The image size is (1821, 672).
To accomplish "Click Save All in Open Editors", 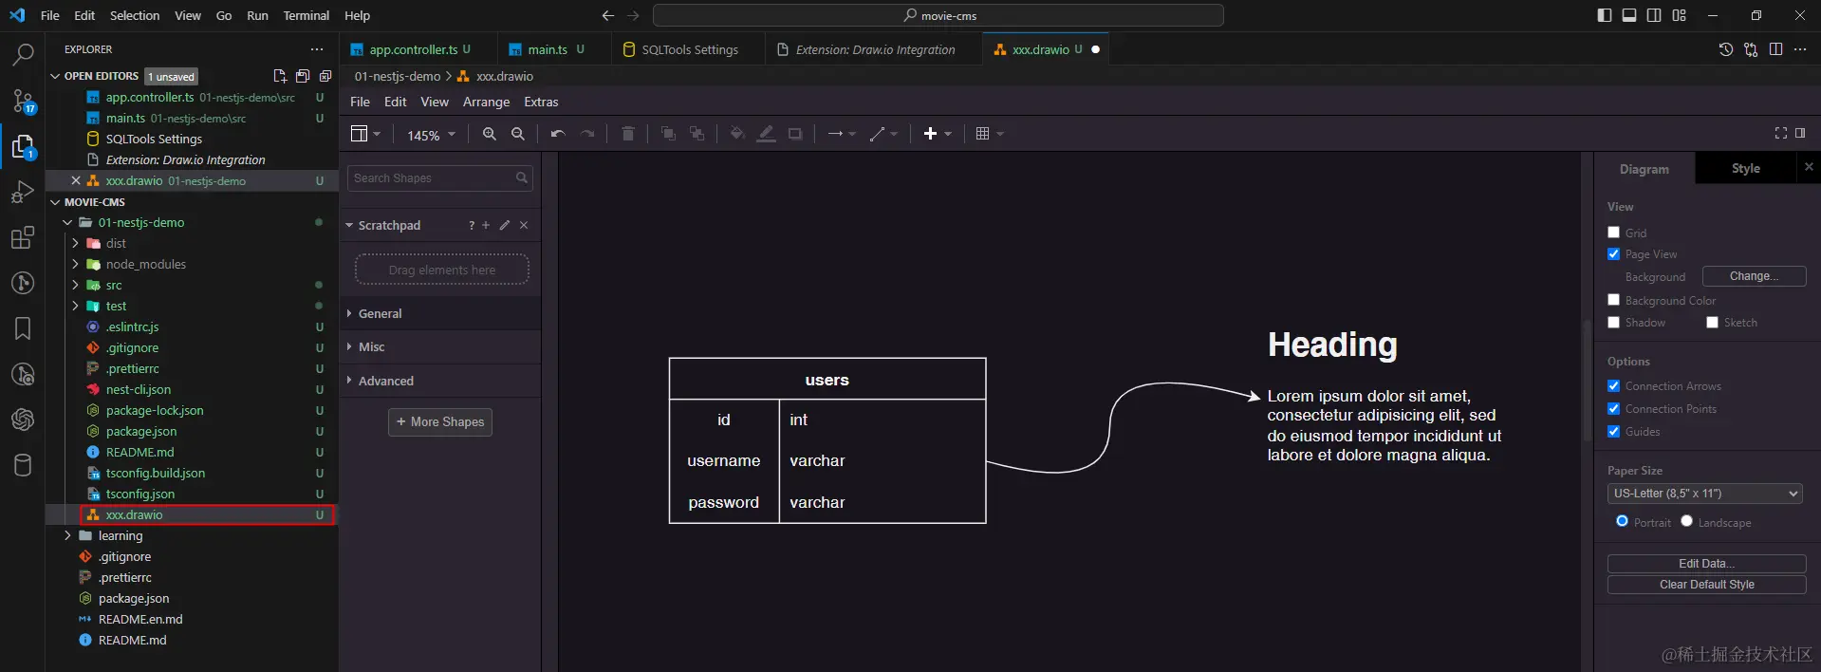I will click(303, 76).
